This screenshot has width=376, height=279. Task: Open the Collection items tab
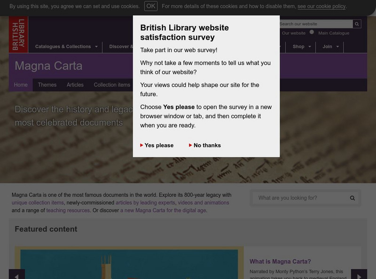point(112,85)
